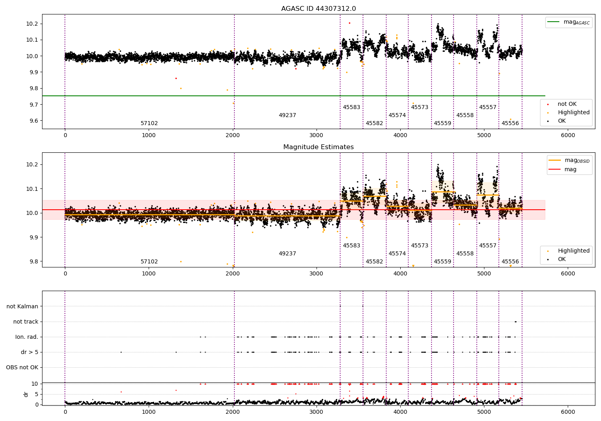The image size is (601, 421).
Task: Click x-axis tick "6000" under the dr plot
Action: (568, 412)
